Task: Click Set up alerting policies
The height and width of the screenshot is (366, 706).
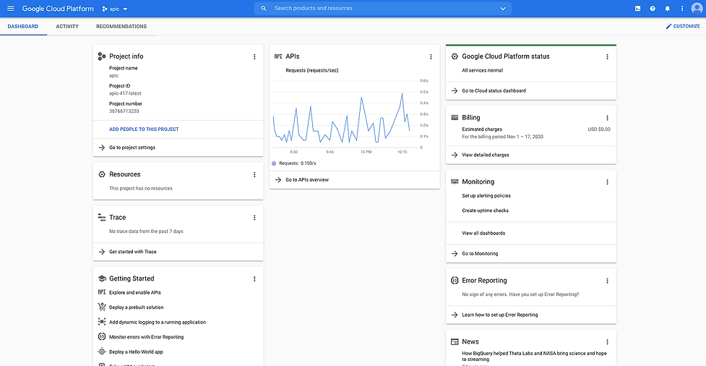Action: pyautogui.click(x=486, y=196)
